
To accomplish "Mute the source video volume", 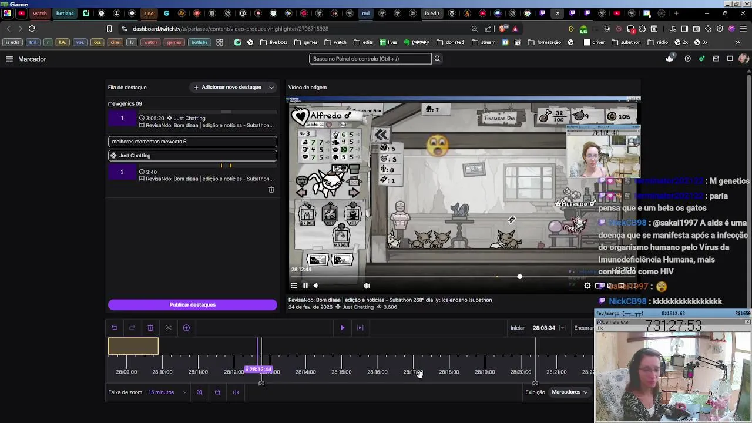I will [316, 286].
